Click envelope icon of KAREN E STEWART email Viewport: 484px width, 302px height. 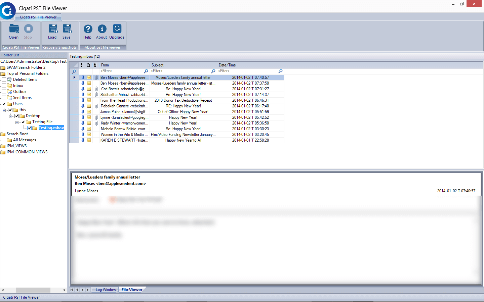click(x=89, y=140)
